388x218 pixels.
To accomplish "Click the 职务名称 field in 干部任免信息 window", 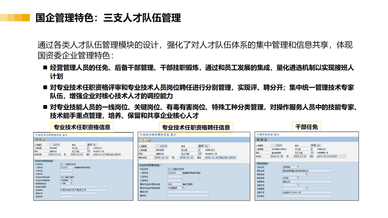I will coord(307,171).
